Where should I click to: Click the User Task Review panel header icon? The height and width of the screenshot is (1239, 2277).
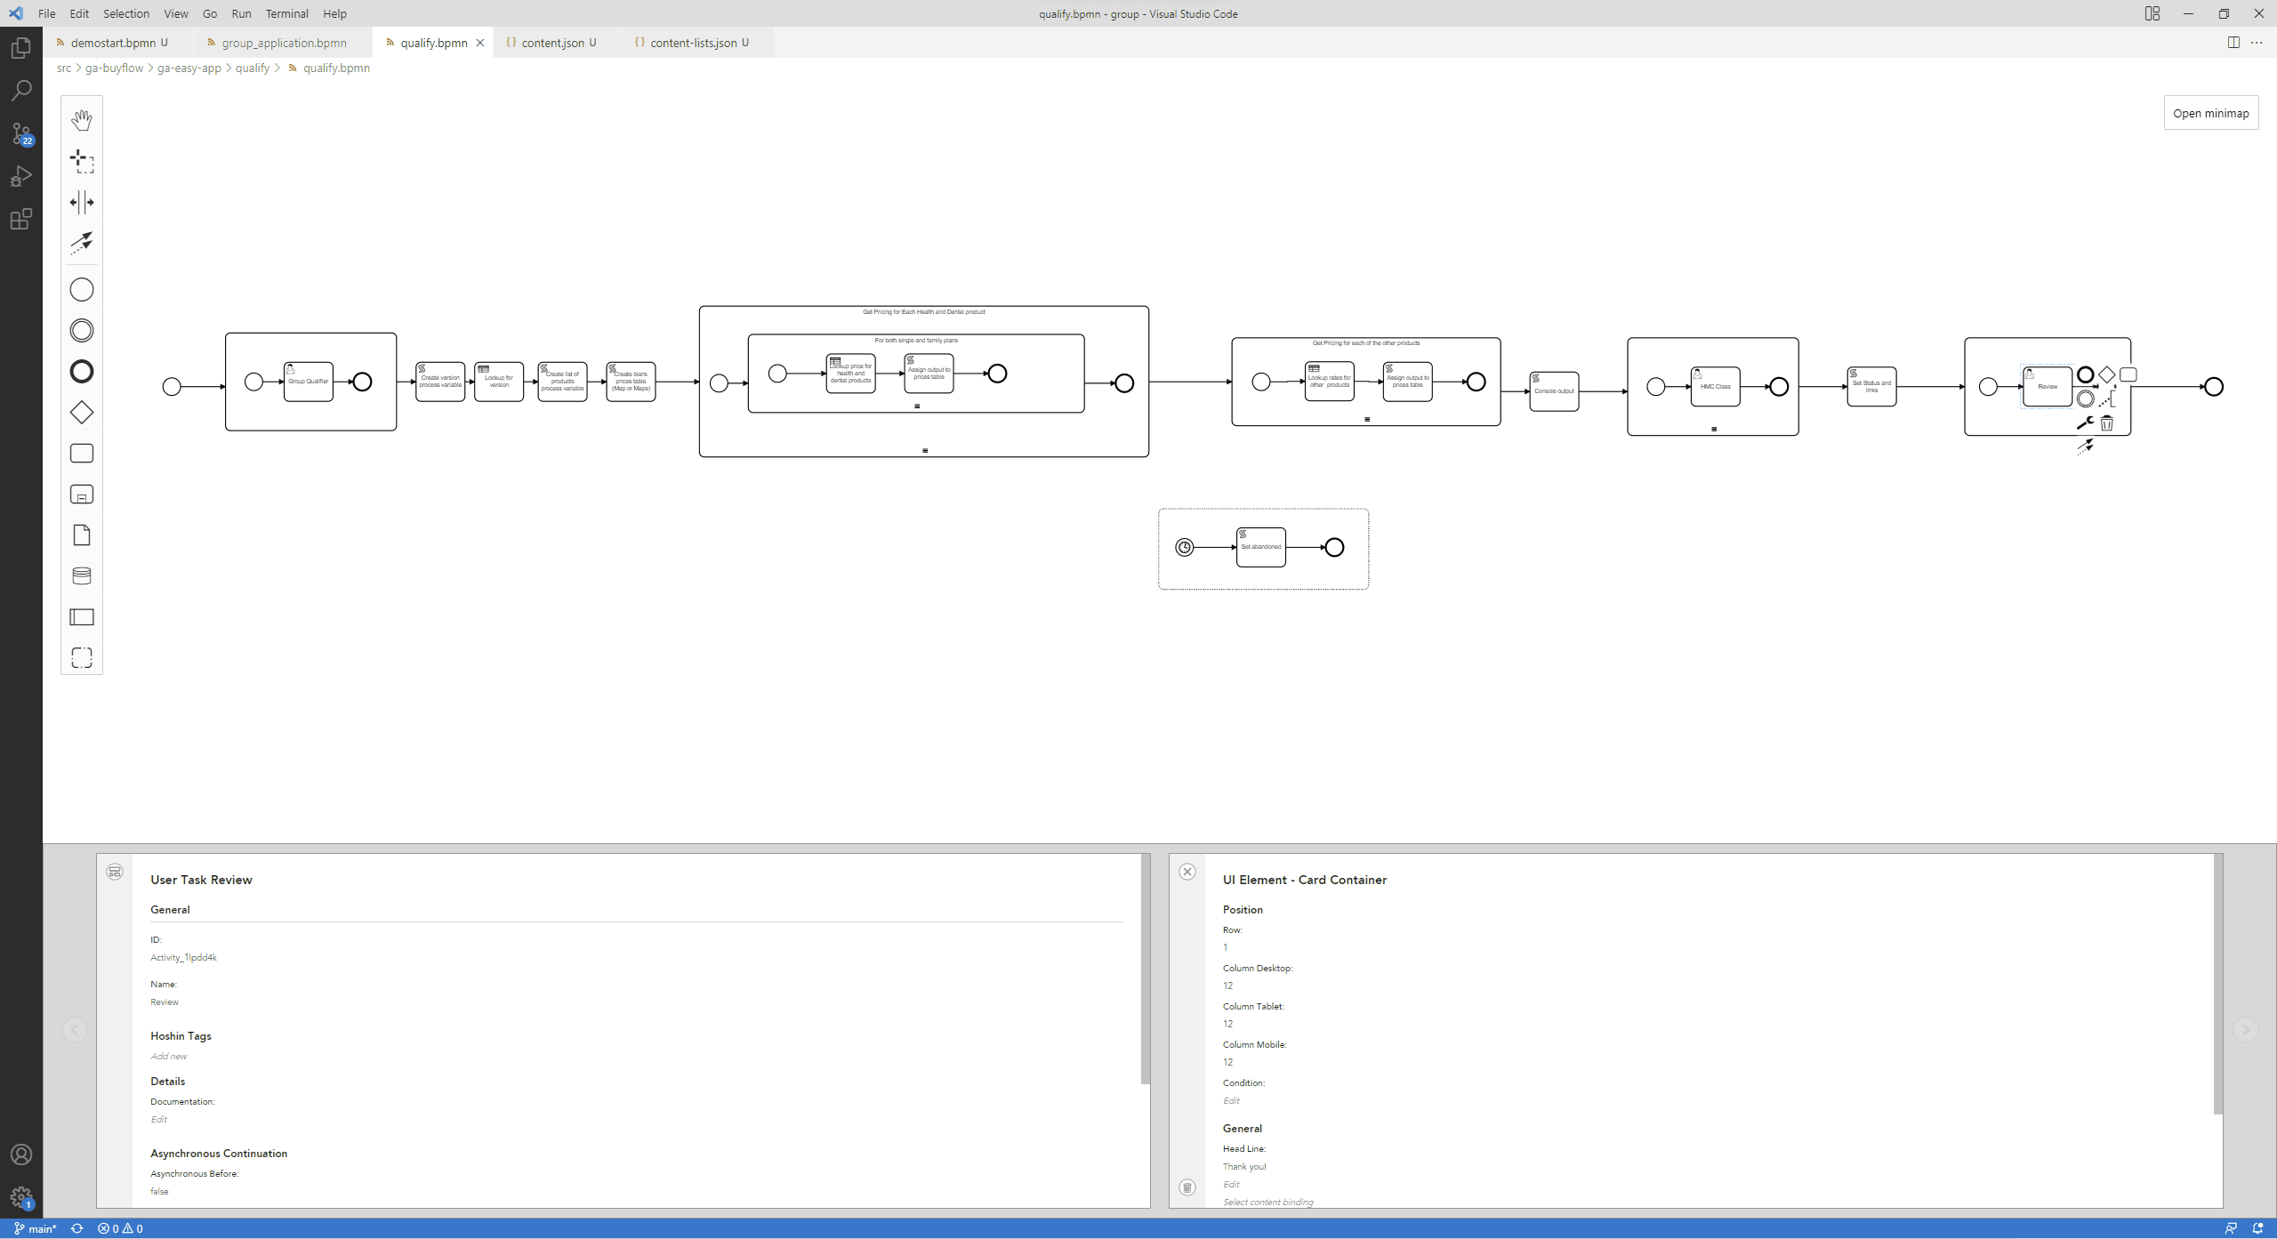pos(115,872)
